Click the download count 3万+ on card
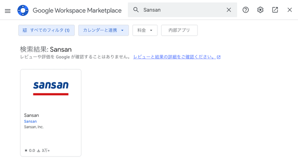Viewport: 298px width, 164px height. (x=43, y=151)
